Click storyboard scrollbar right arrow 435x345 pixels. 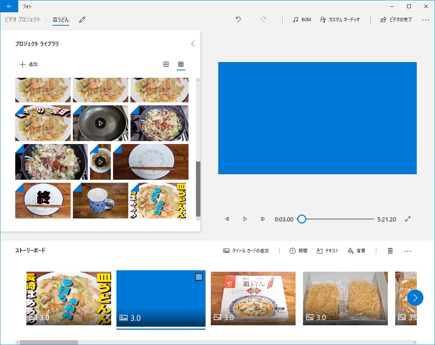tap(415, 342)
